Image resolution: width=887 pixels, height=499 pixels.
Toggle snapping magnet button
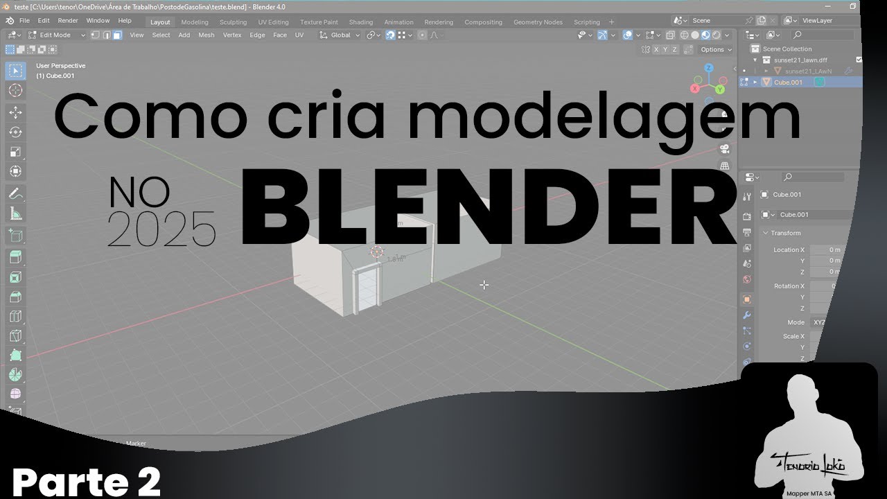click(x=391, y=35)
